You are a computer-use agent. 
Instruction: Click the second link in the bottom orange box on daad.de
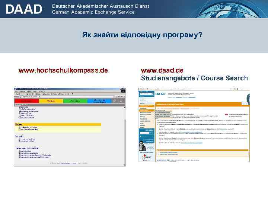169,154
